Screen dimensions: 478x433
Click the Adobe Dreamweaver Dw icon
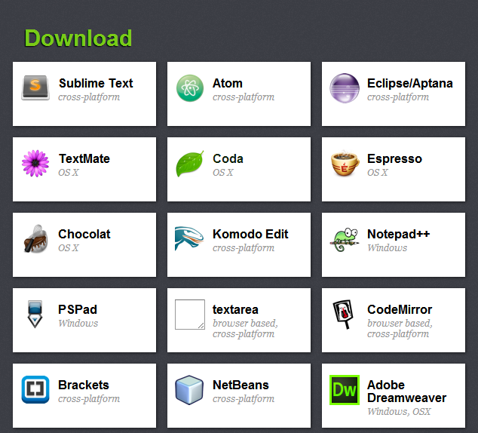coord(345,390)
